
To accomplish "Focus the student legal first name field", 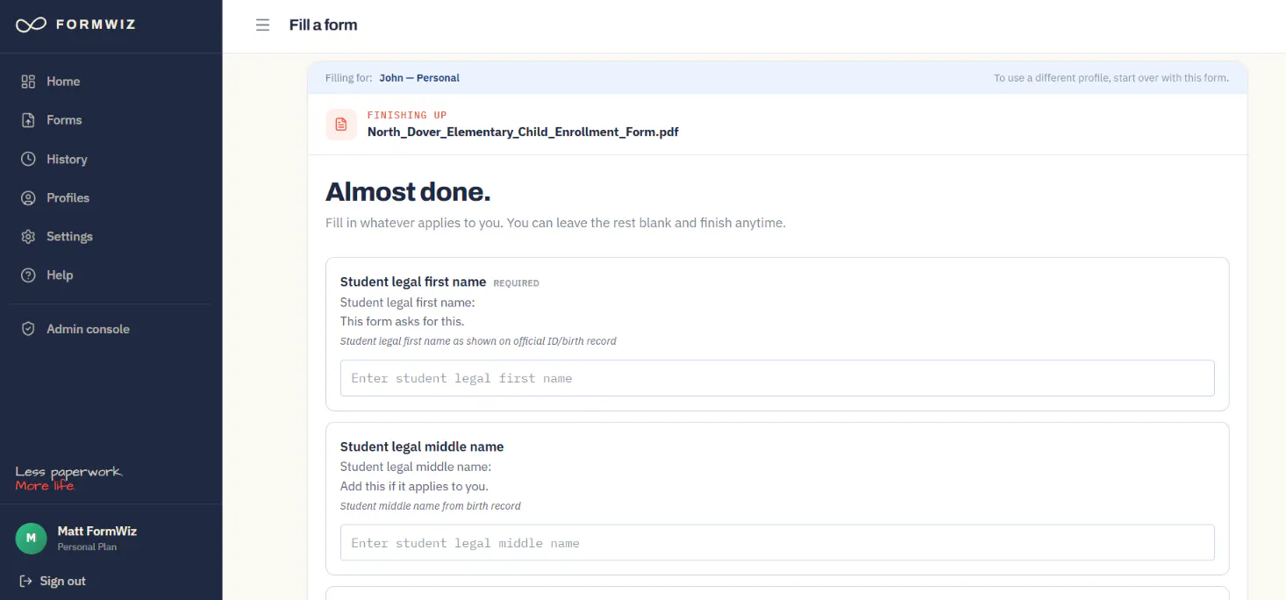I will pos(777,378).
